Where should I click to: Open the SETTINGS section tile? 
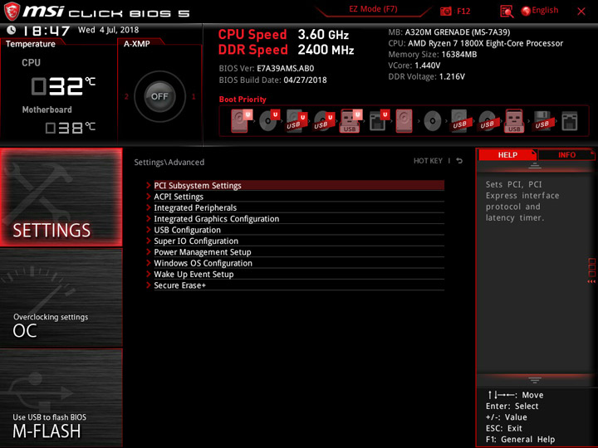point(61,197)
